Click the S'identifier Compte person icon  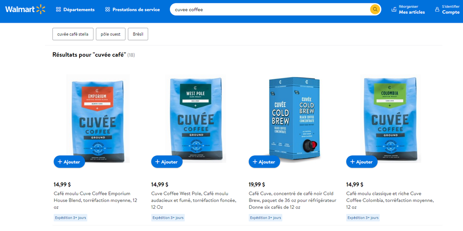pyautogui.click(x=437, y=9)
